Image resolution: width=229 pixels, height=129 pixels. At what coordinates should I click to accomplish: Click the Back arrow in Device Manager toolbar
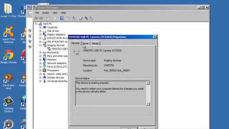(36, 18)
